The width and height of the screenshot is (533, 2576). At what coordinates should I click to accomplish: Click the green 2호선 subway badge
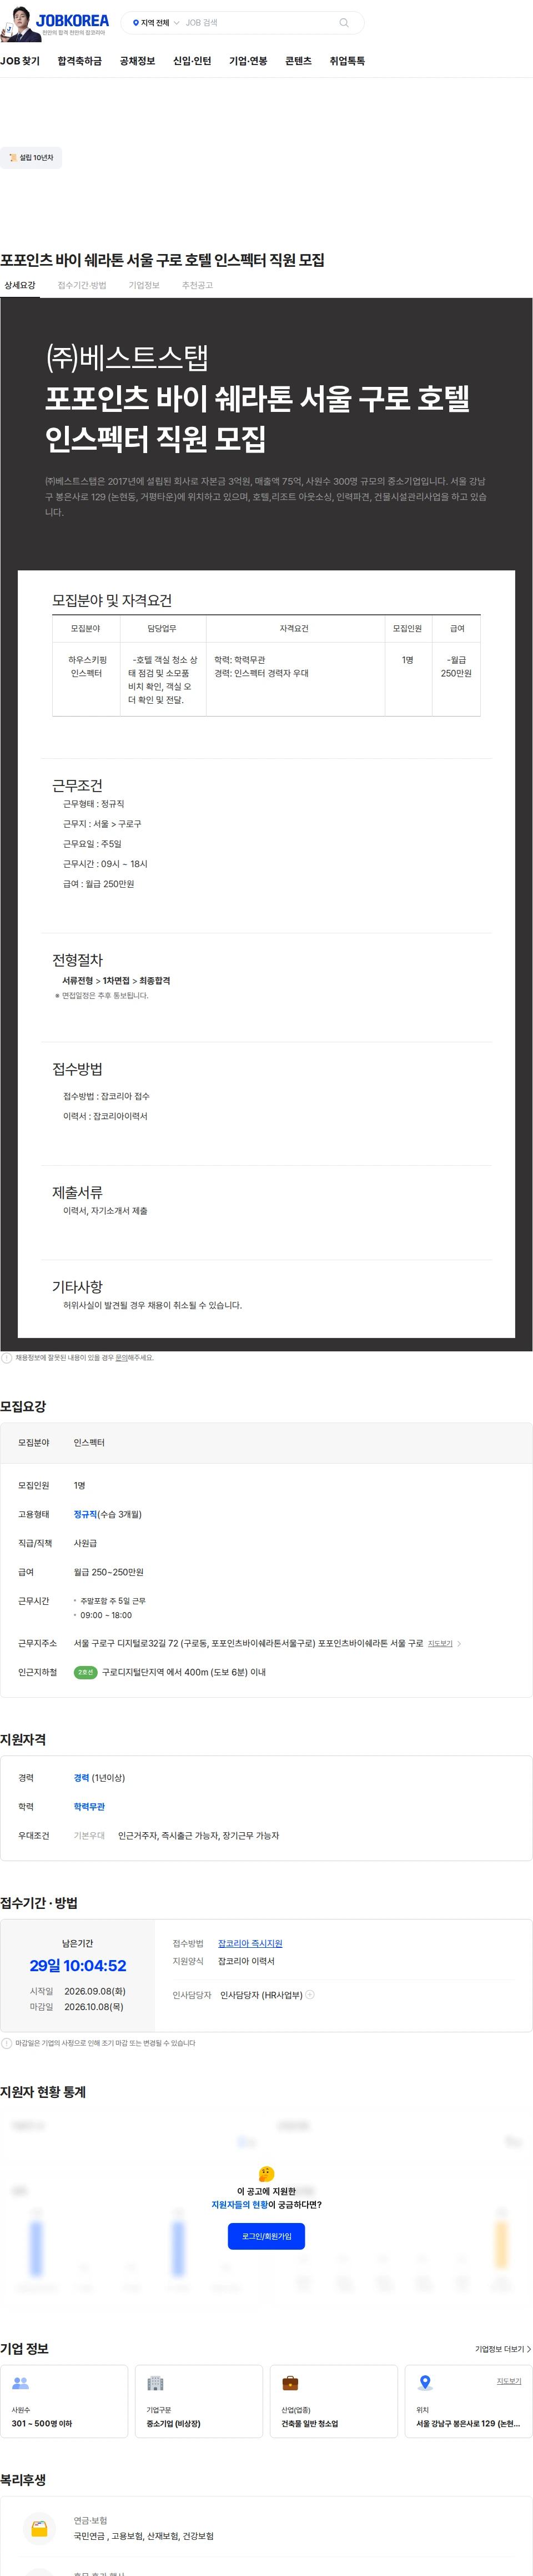(x=86, y=1672)
